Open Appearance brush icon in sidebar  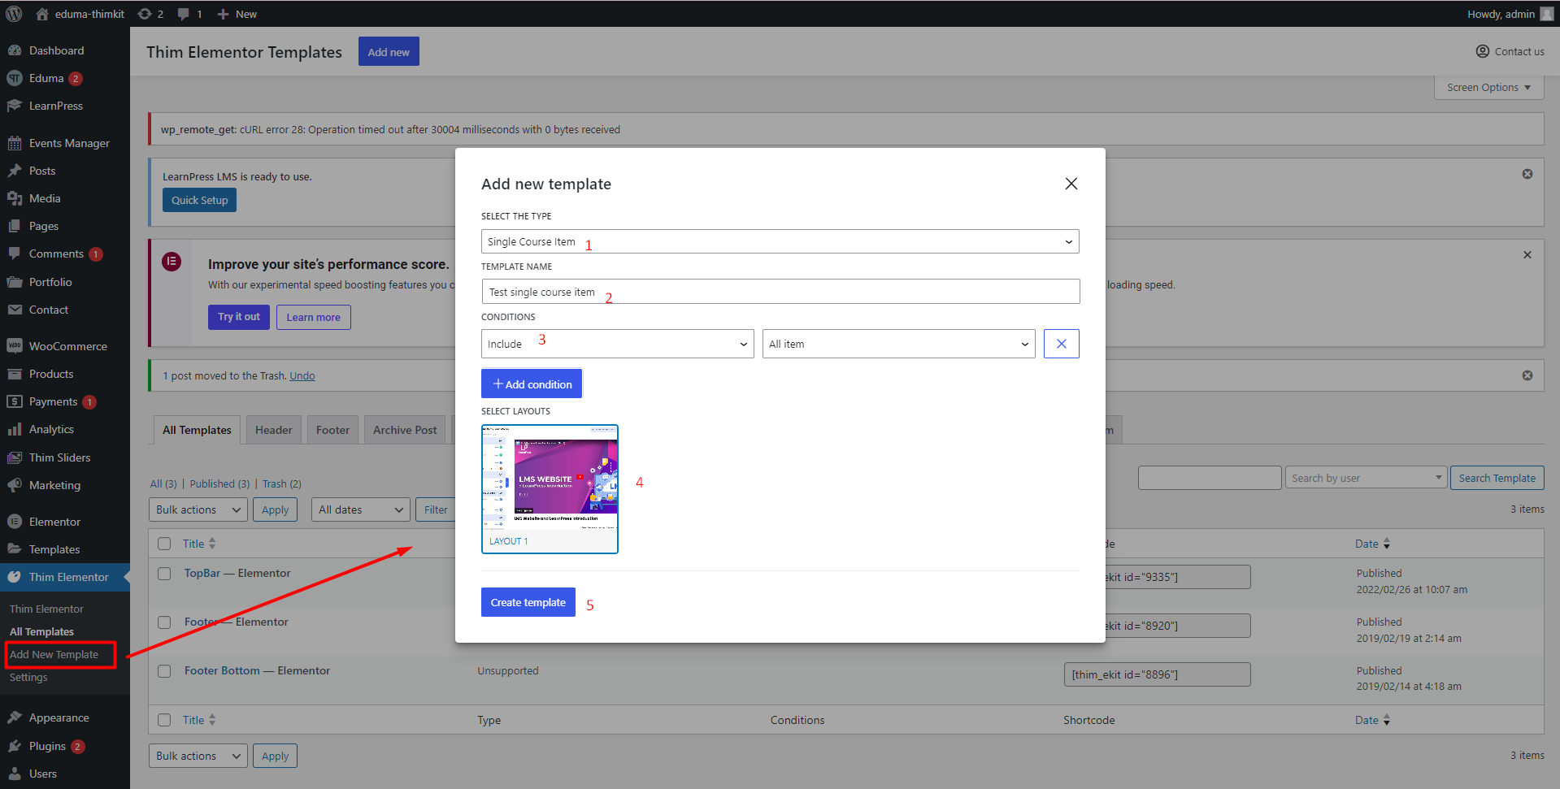pos(15,717)
